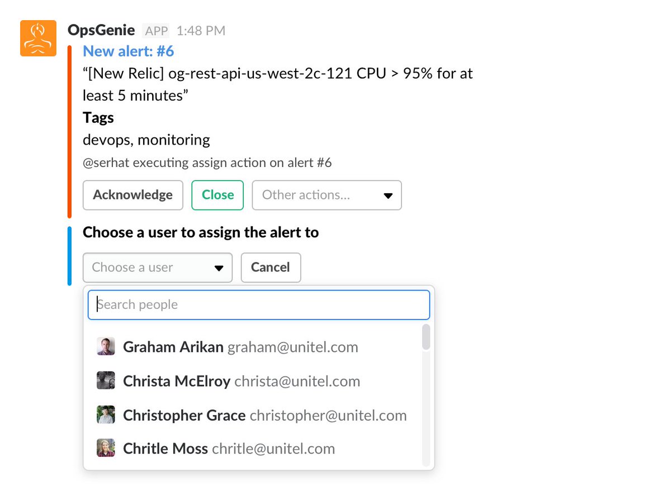This screenshot has height=491, width=671.
Task: Click the OpsGenie app avatar icon
Action: [38, 38]
